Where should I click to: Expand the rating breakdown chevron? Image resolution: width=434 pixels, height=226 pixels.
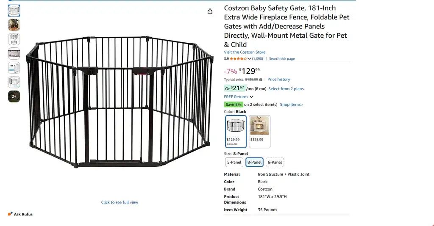(x=249, y=59)
